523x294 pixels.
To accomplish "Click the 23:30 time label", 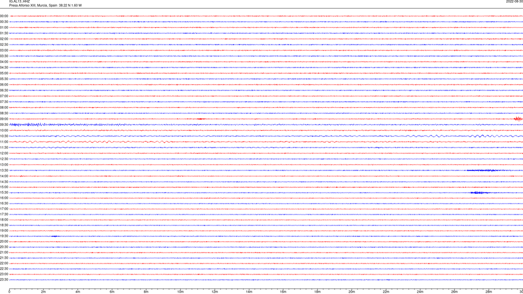I will coord(4,280).
